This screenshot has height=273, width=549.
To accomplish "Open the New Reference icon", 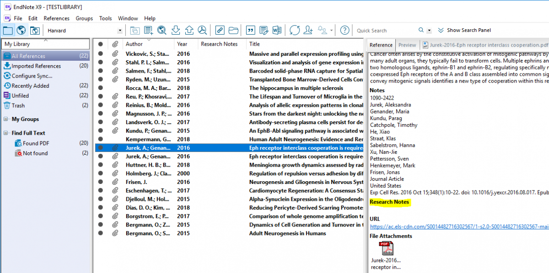I will pyautogui.click(x=147, y=30).
